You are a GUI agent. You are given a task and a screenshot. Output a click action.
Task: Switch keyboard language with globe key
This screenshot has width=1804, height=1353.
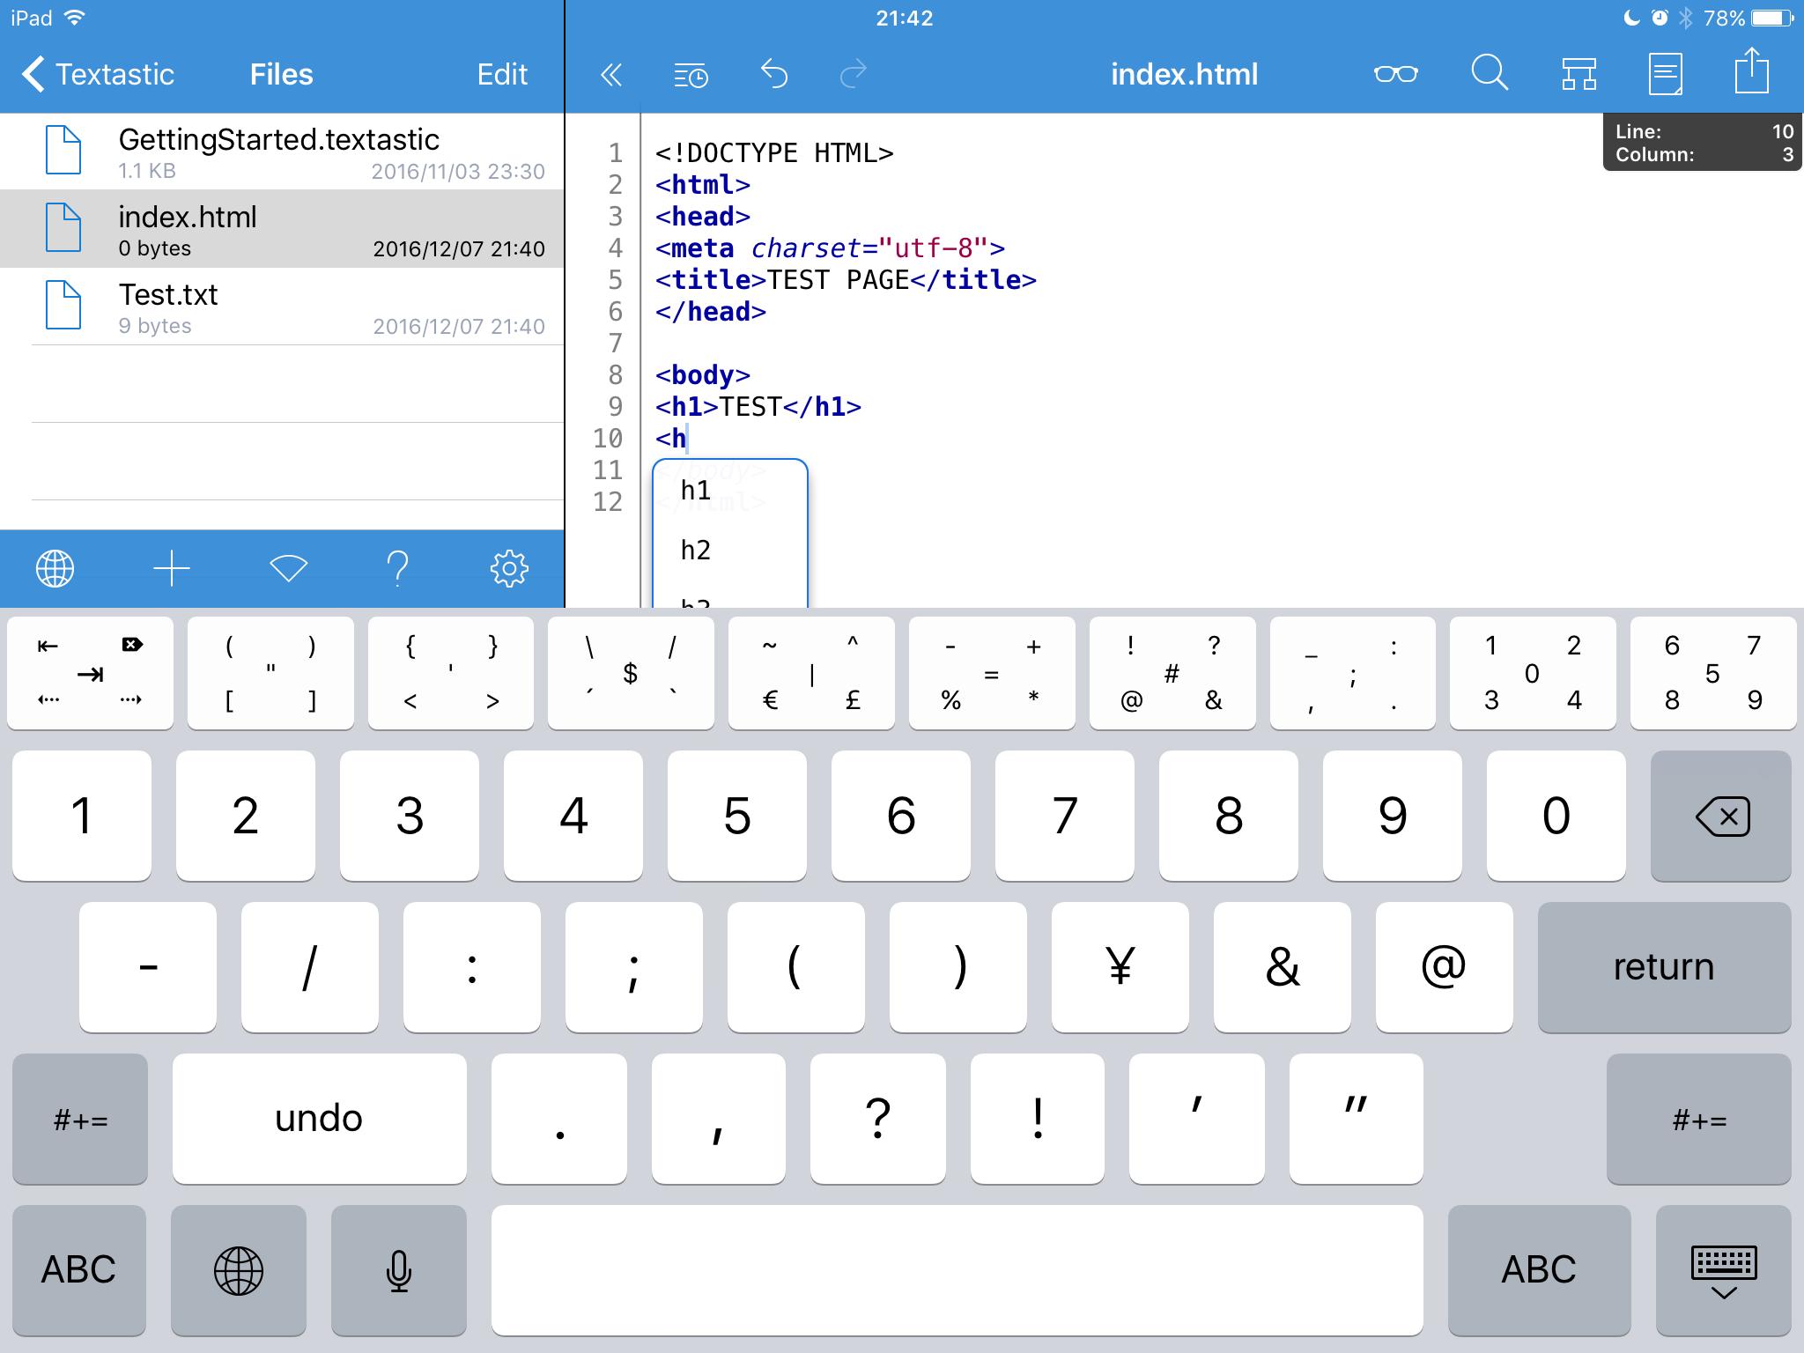239,1269
